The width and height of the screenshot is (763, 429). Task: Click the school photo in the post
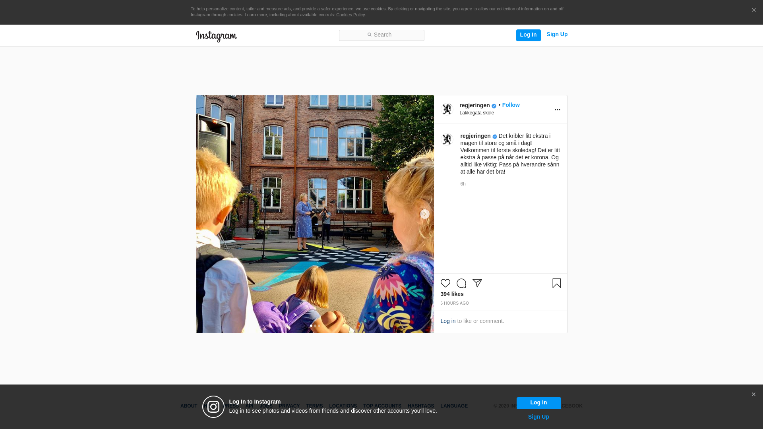315,214
